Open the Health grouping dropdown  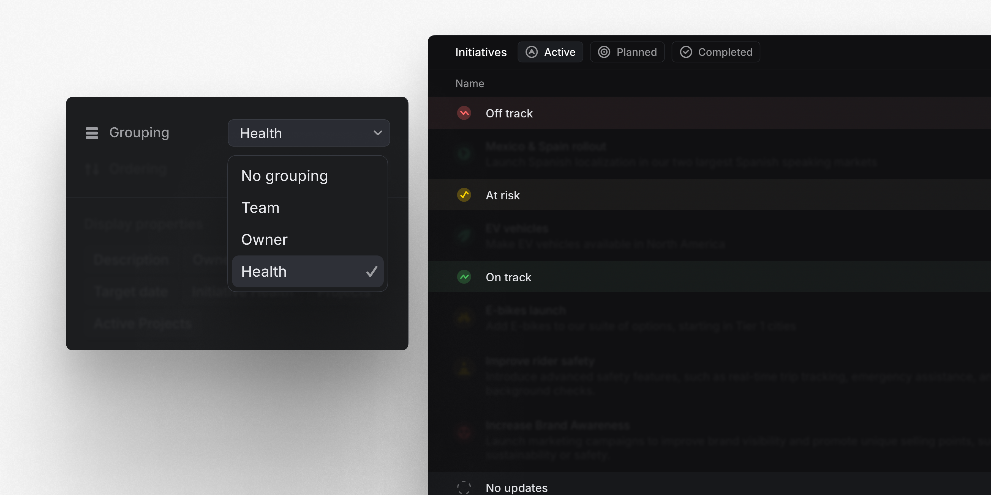coord(309,133)
